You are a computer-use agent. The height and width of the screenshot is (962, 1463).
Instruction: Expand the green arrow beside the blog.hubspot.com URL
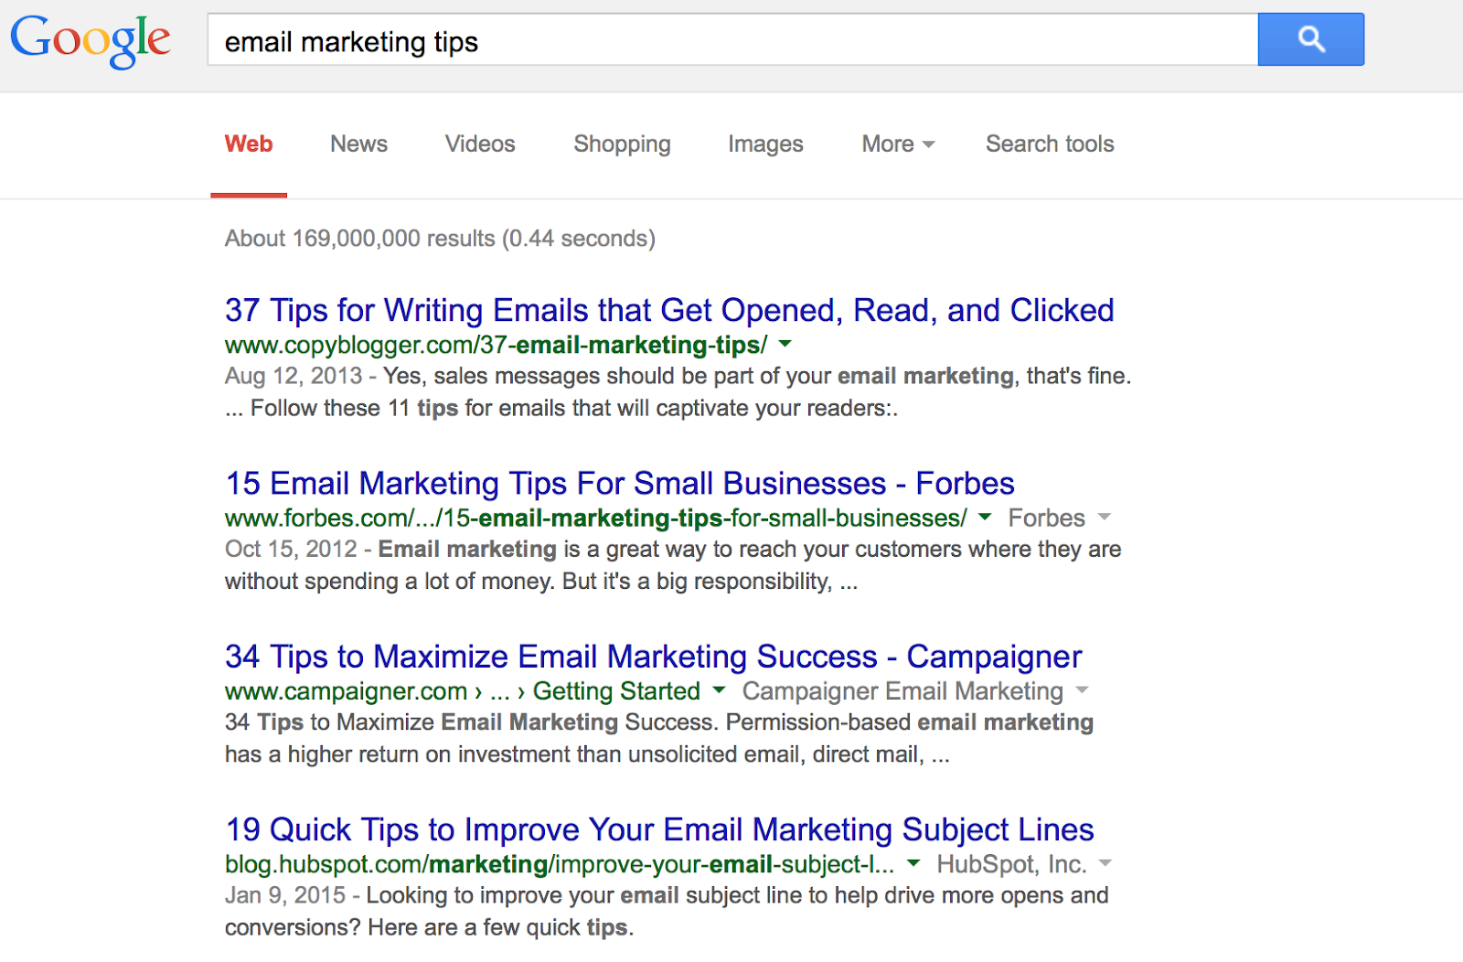(913, 863)
